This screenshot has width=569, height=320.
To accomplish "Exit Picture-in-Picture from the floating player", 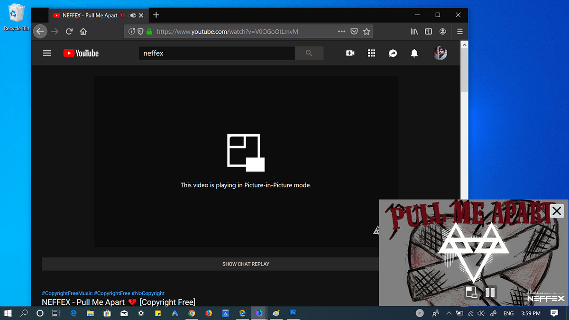I will [472, 293].
